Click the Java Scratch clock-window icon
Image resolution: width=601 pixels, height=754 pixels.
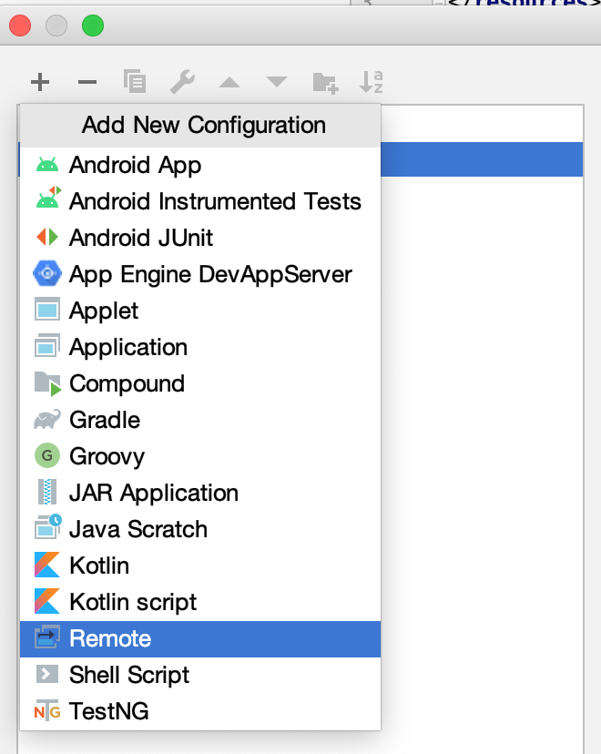point(47,526)
